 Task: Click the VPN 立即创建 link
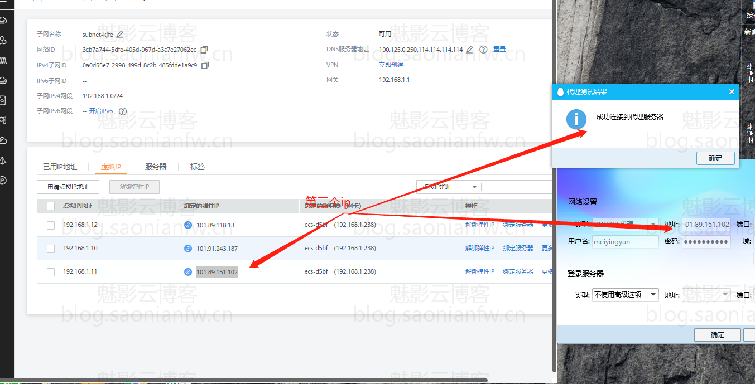(x=391, y=65)
